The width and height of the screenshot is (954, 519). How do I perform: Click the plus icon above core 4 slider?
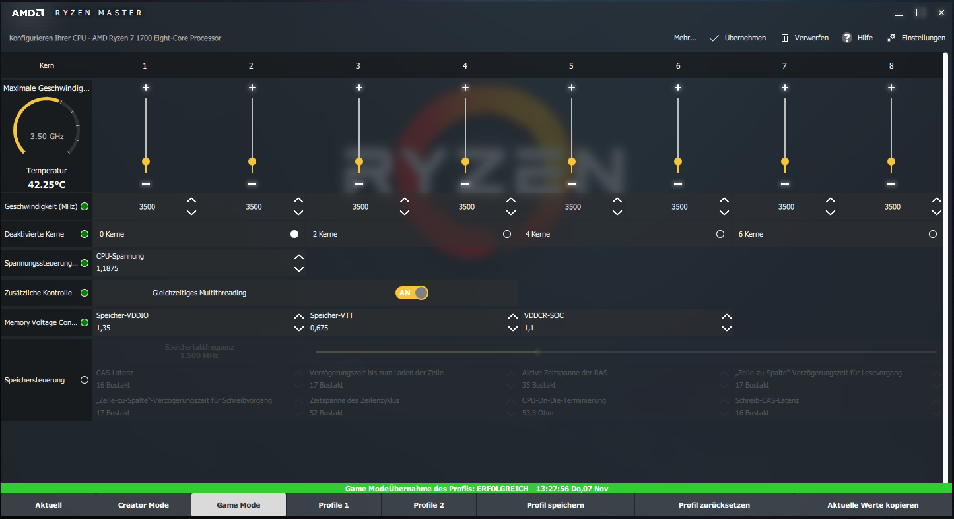(465, 88)
